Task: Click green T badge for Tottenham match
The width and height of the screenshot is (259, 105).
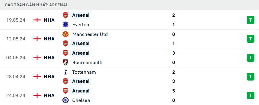Action: coord(250,77)
